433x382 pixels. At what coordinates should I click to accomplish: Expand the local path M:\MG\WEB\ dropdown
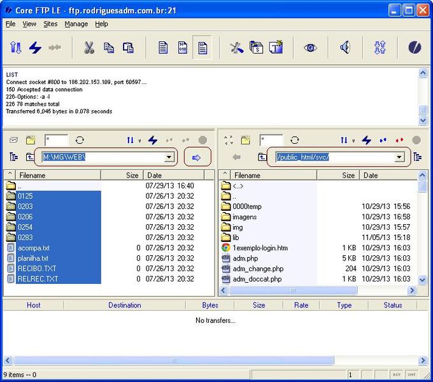[169, 157]
